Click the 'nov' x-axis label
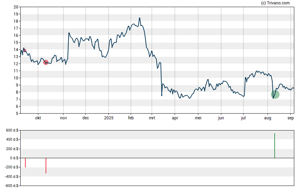 point(64,118)
